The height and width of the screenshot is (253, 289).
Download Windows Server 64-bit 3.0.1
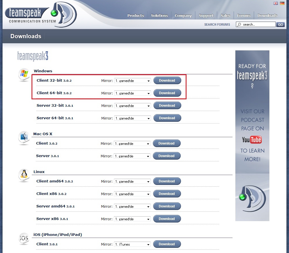(167, 118)
